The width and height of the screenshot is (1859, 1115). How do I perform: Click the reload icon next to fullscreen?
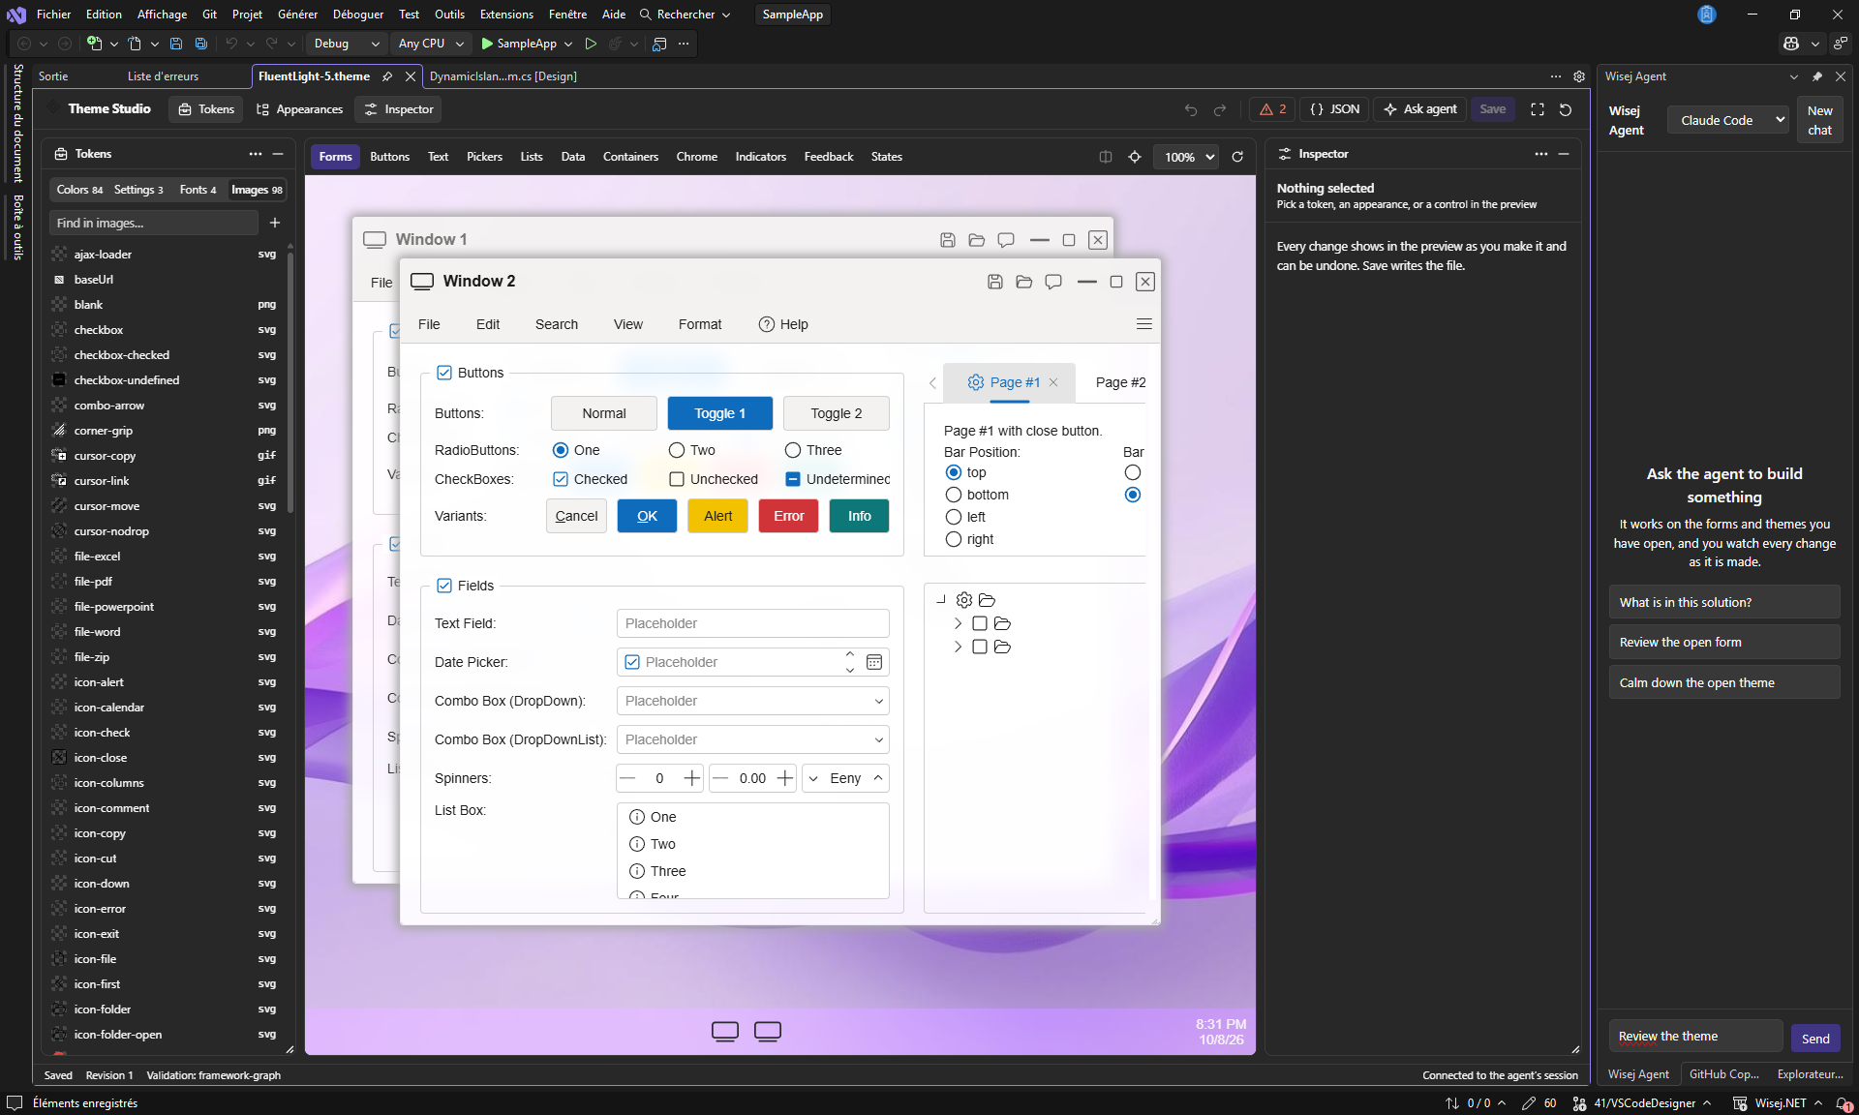tap(1566, 109)
